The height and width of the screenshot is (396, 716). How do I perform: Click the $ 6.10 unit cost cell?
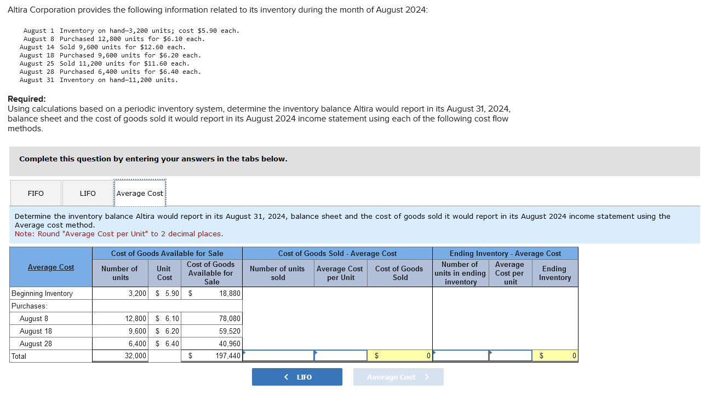tap(164, 318)
